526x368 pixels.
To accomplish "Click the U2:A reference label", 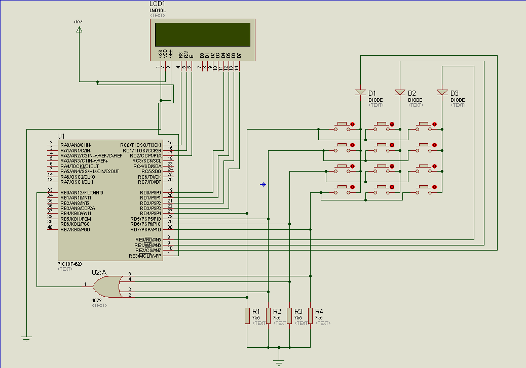I will pos(99,272).
